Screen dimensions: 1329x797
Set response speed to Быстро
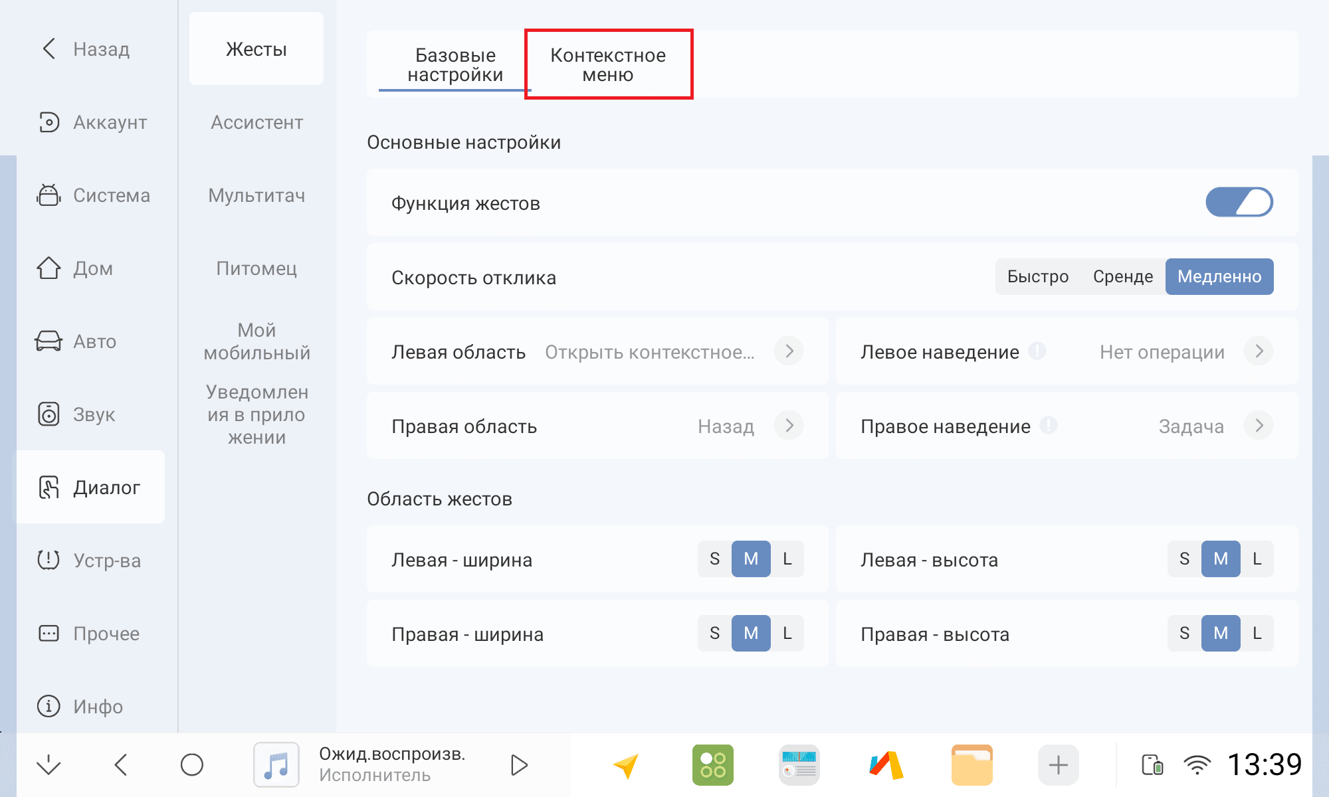click(x=1037, y=276)
